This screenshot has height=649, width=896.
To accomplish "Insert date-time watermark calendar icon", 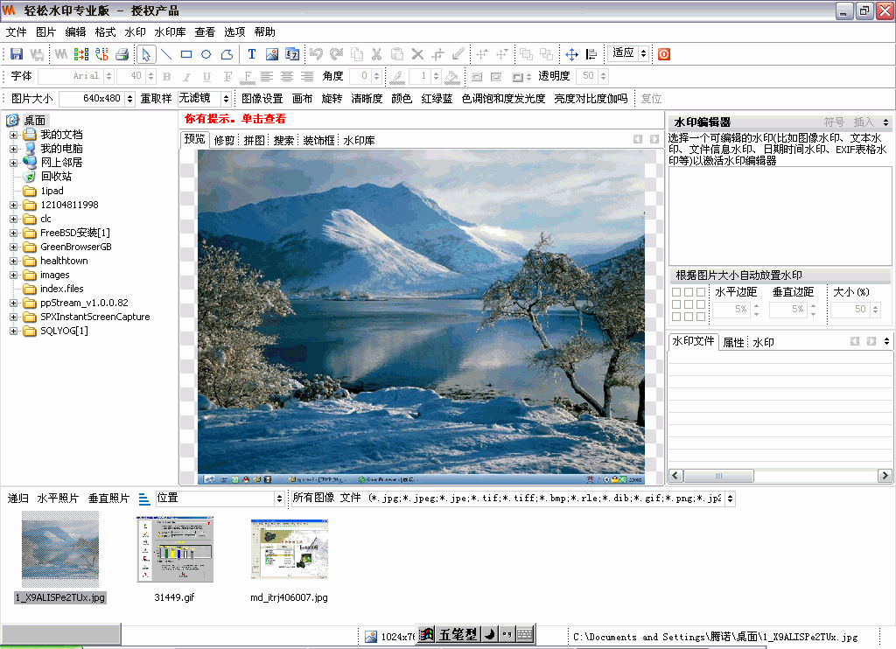I will point(292,54).
